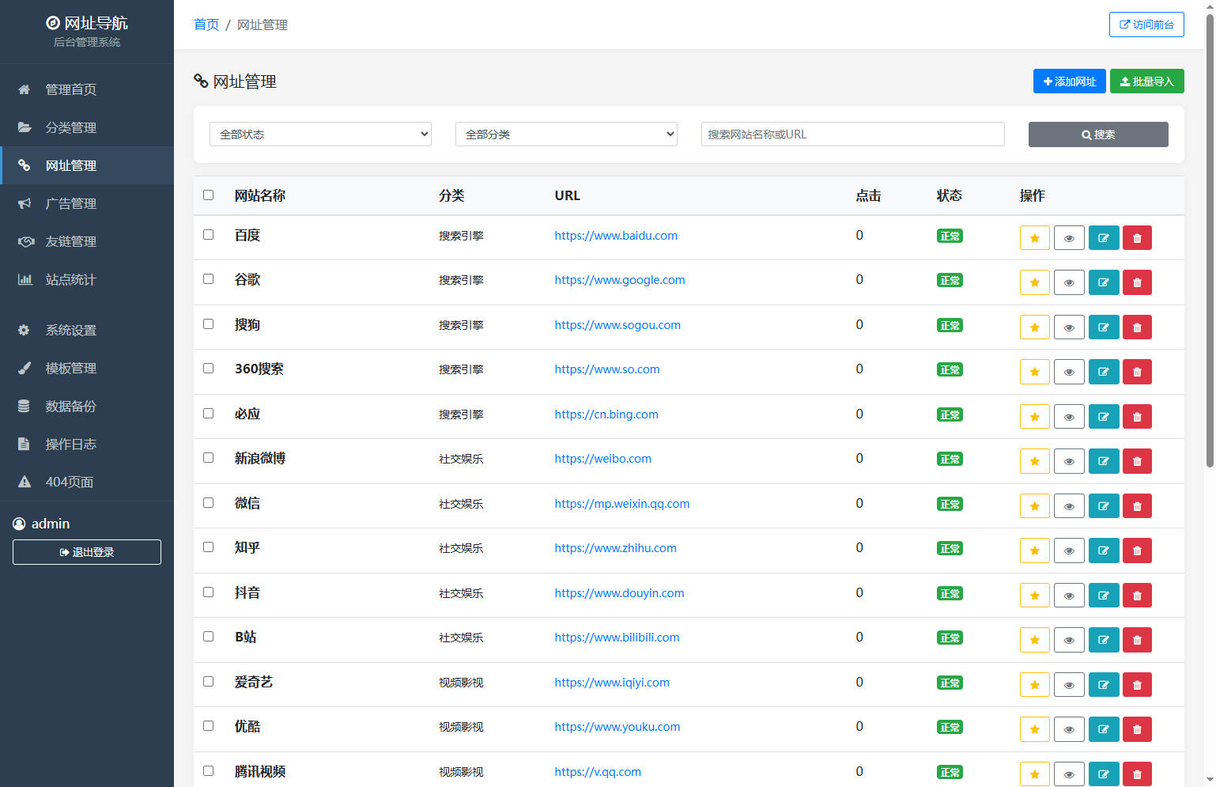1216x787 pixels.
Task: Click the 访问前台 button
Action: 1146,25
